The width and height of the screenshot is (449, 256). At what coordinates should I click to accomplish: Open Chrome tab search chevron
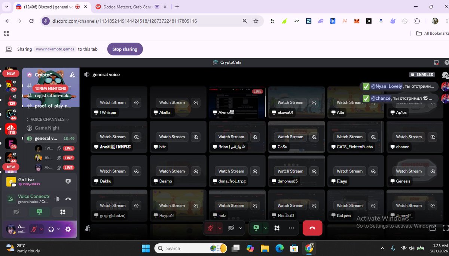tap(6, 7)
